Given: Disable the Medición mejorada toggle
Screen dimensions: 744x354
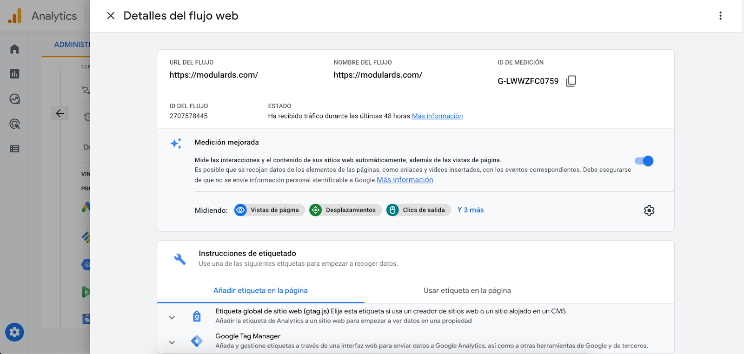Looking at the screenshot, I should [644, 161].
